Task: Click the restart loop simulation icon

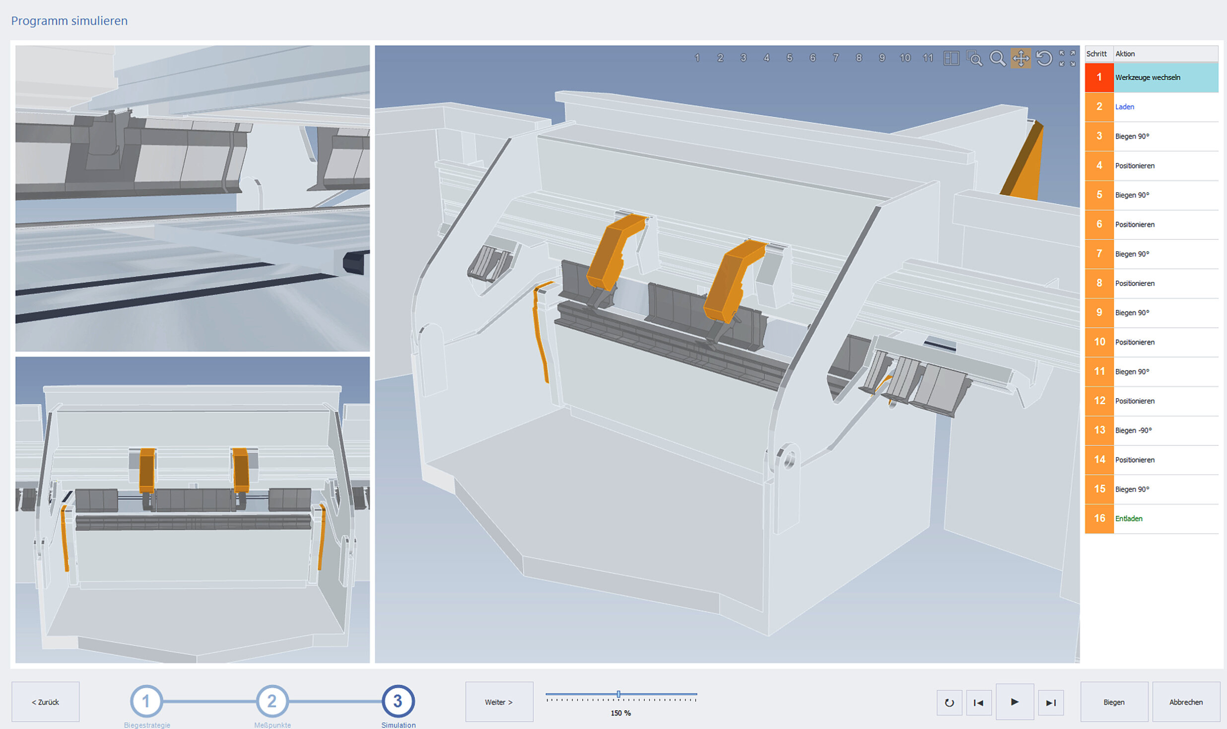Action: click(949, 702)
